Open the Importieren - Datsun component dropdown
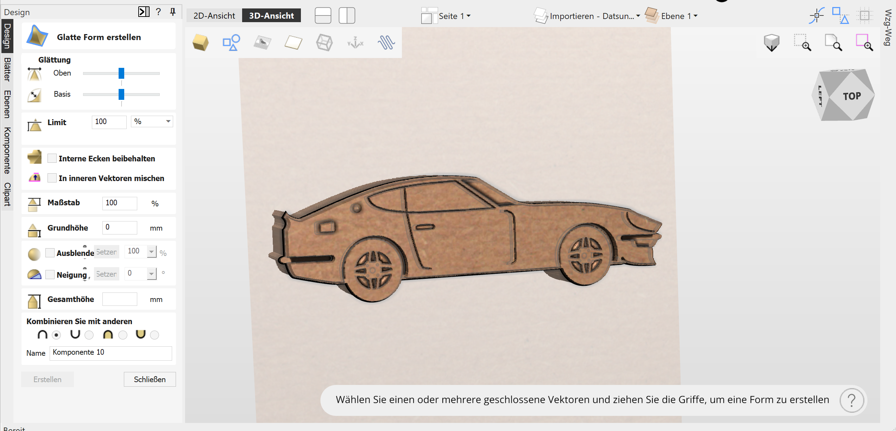Viewport: 896px width, 431px height. click(638, 16)
